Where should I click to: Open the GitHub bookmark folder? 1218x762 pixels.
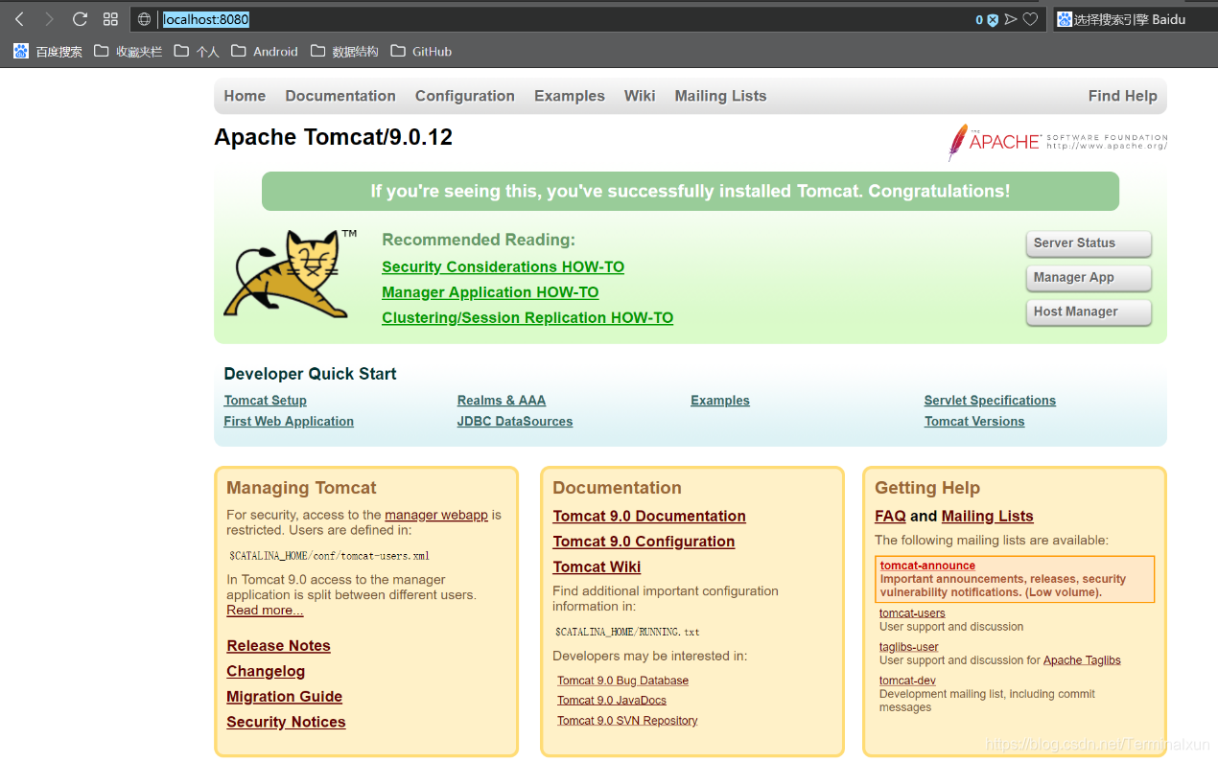[x=421, y=52]
